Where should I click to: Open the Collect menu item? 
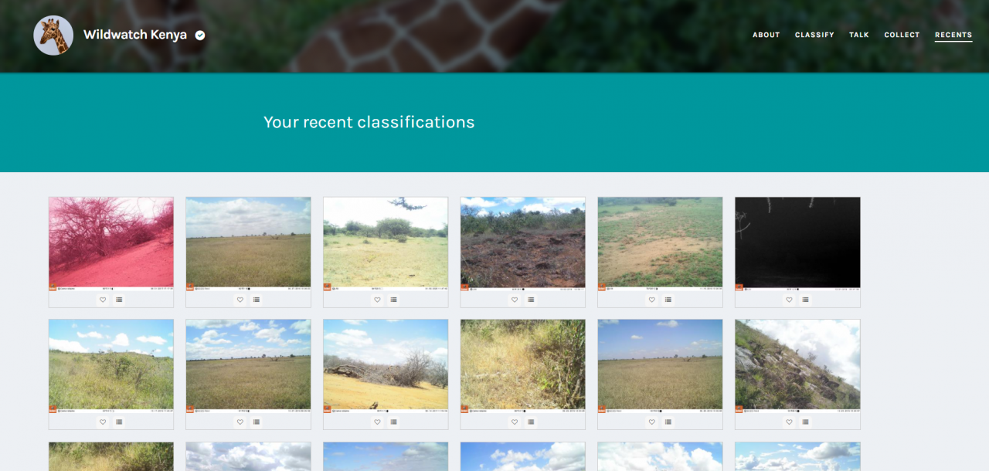pos(902,35)
